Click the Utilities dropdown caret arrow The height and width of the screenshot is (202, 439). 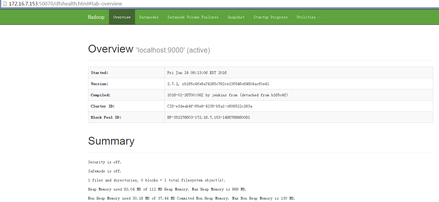coord(320,18)
